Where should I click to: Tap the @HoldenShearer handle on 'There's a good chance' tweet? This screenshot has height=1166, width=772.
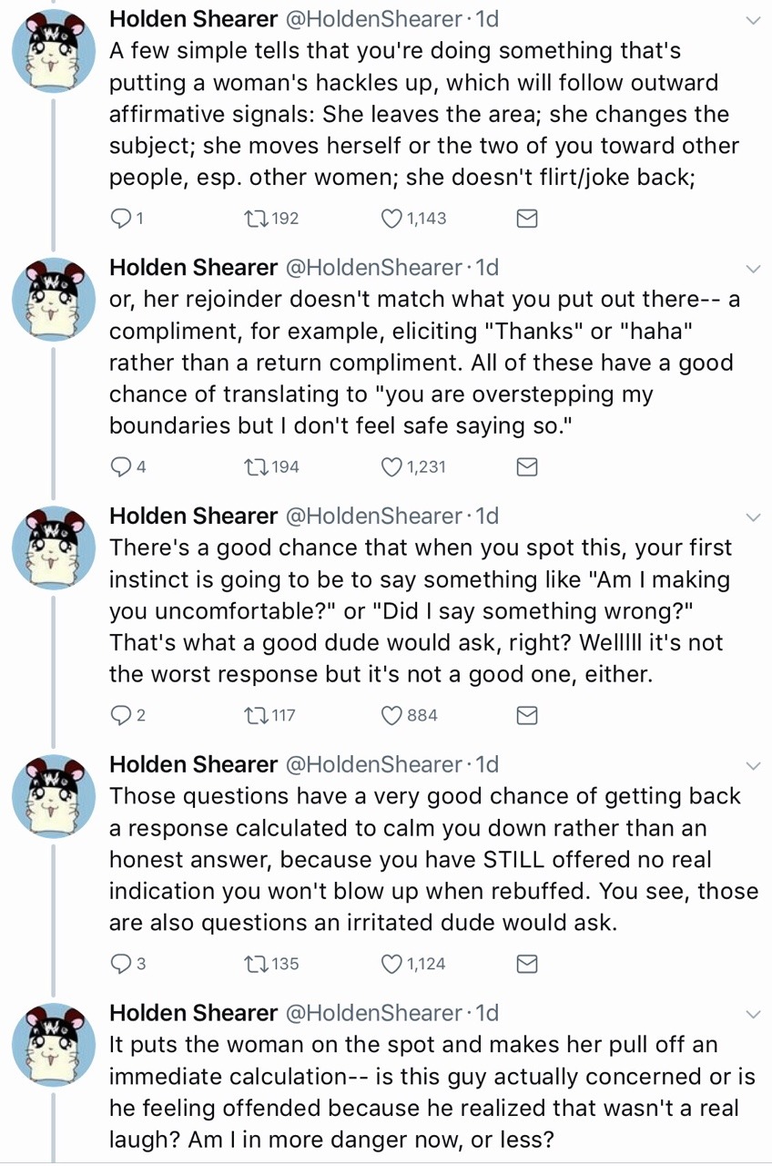(x=374, y=516)
